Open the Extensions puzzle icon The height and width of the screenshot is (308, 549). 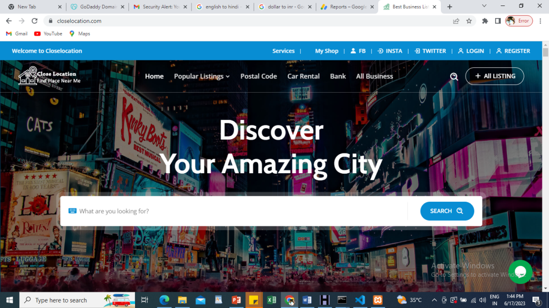point(485,21)
